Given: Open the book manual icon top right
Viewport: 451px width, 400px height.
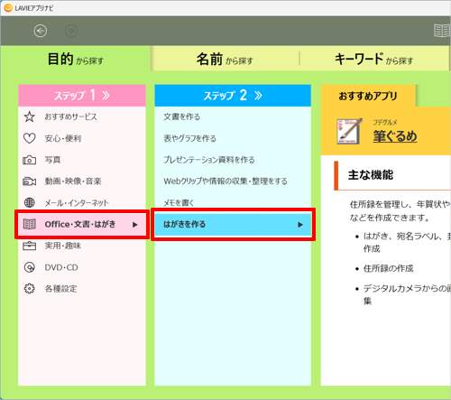Looking at the screenshot, I should pos(442,31).
